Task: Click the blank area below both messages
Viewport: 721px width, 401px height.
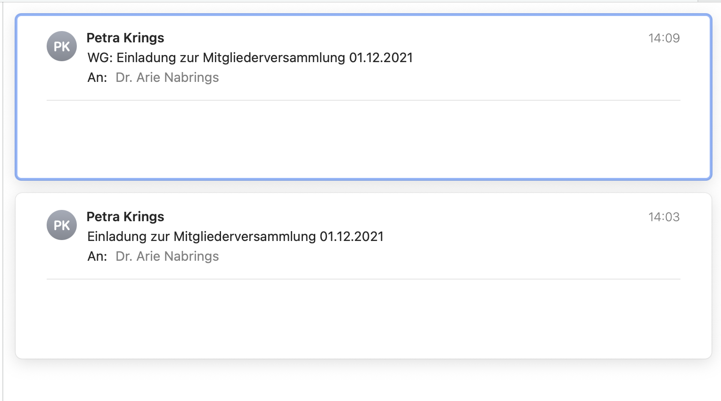Action: point(363,381)
